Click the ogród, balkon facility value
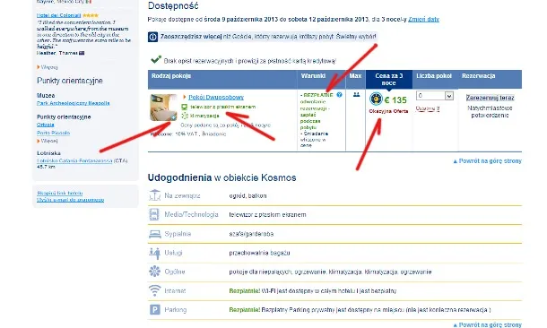This screenshot has height=328, width=547. [247, 196]
